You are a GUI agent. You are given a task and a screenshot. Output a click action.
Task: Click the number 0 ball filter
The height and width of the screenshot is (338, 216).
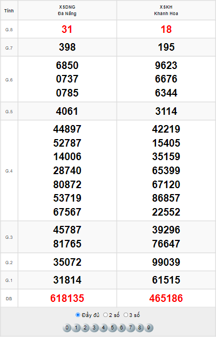tap(67, 328)
